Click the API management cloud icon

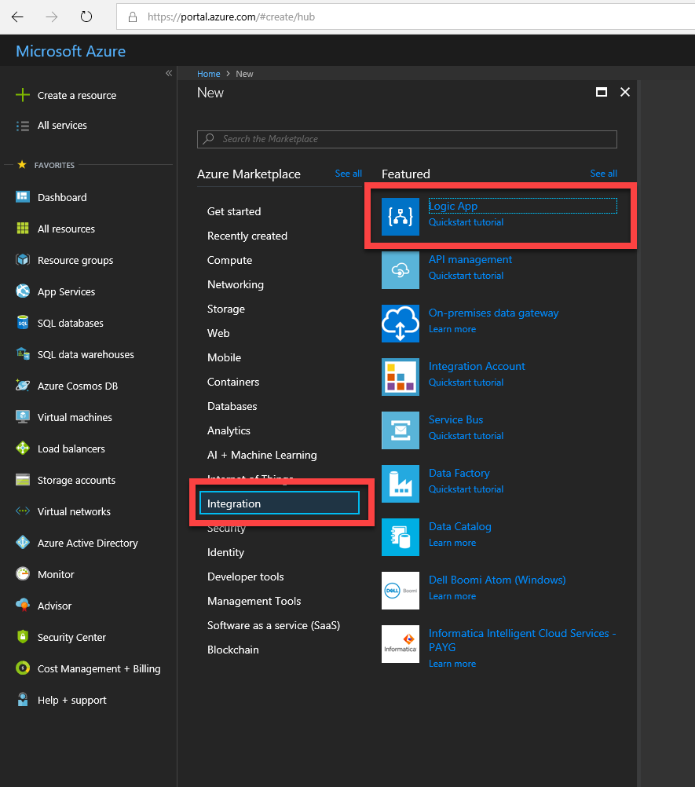pyautogui.click(x=400, y=270)
